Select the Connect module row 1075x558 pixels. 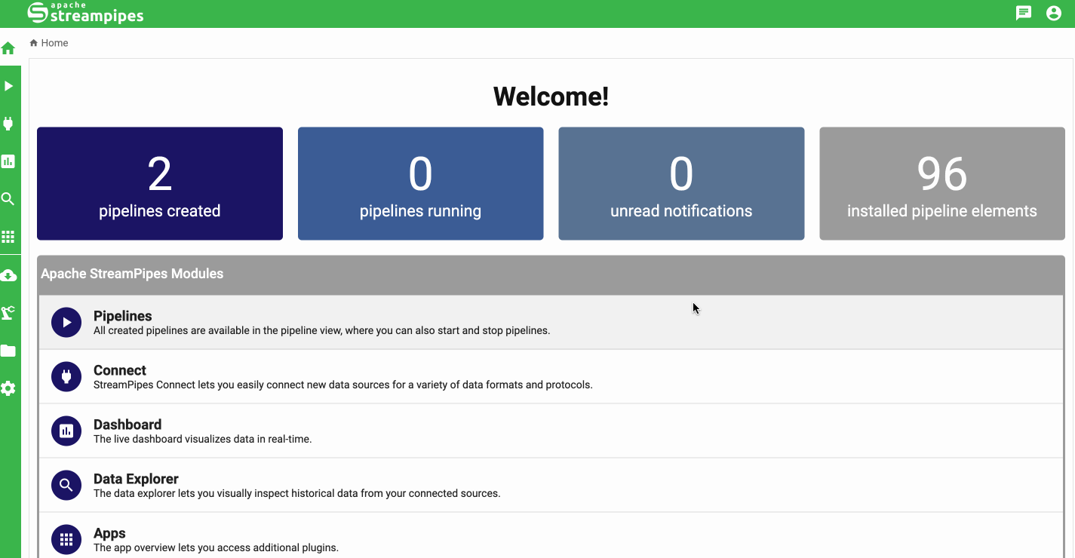click(x=551, y=376)
